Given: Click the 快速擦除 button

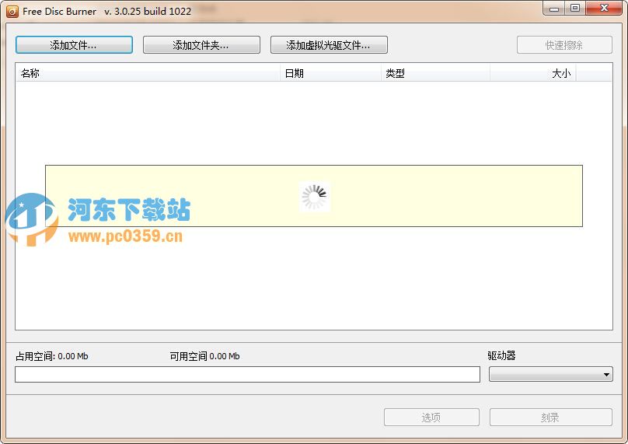Looking at the screenshot, I should 564,45.
